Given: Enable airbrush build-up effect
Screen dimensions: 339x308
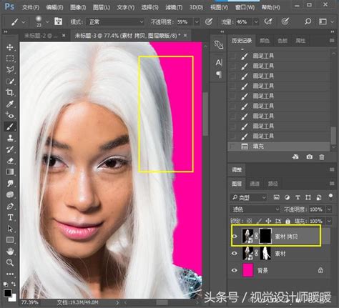Looking at the screenshot, I should [268, 22].
